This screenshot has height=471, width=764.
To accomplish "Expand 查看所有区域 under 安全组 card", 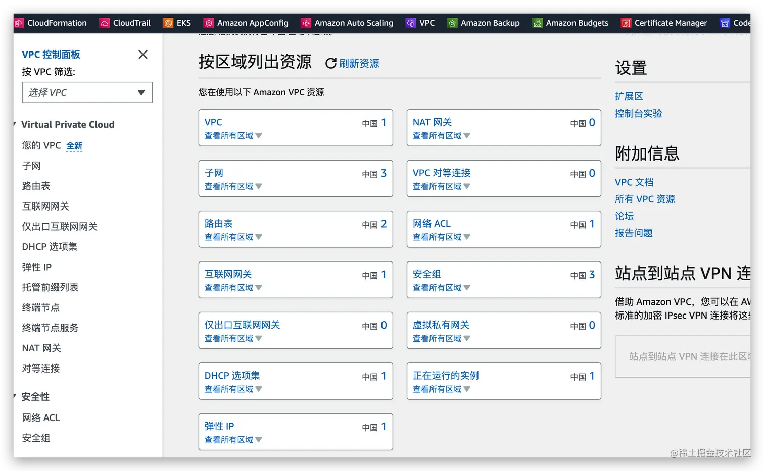I will point(441,288).
